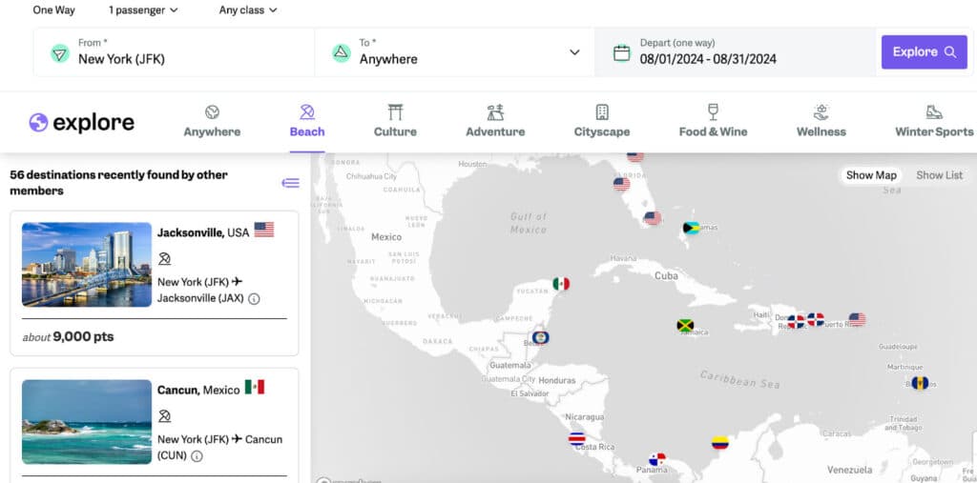Image resolution: width=977 pixels, height=483 pixels.
Task: Click the Bahamas flag marker
Action: [x=691, y=229]
